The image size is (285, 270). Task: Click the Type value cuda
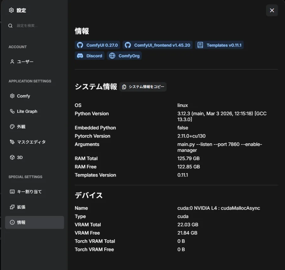point(183,216)
